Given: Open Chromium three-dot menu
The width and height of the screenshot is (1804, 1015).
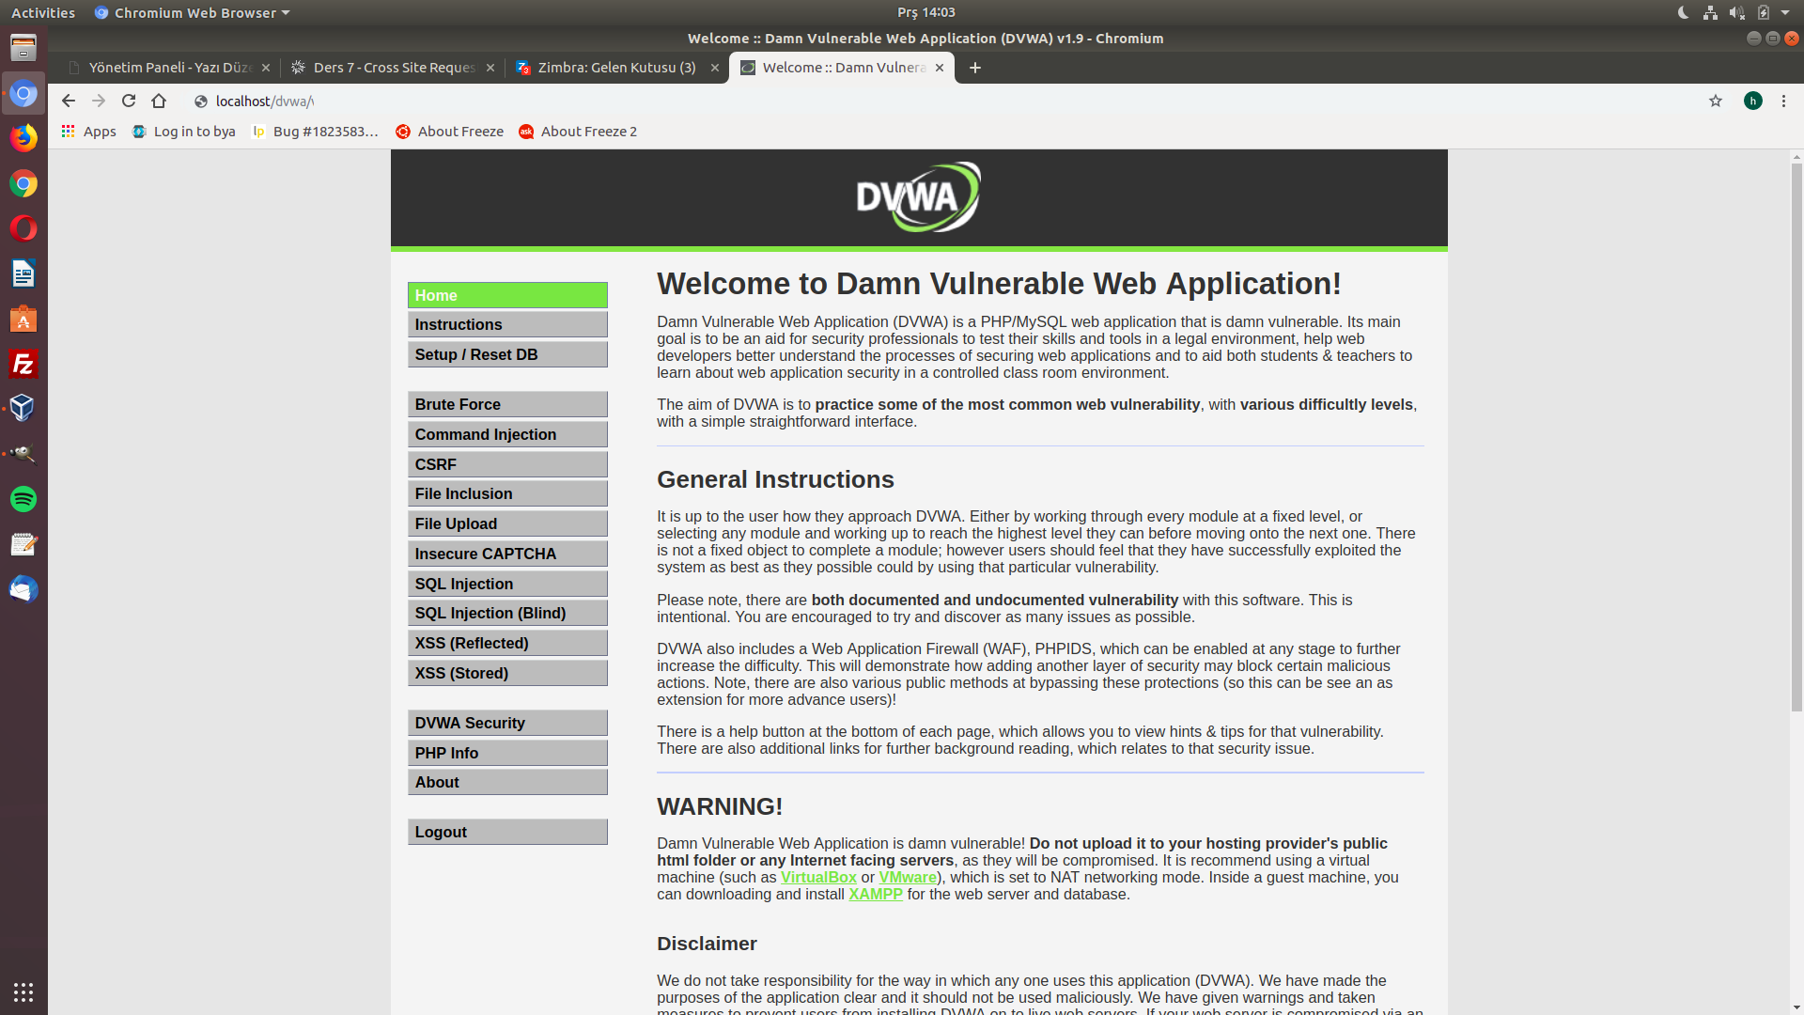Looking at the screenshot, I should point(1783,101).
